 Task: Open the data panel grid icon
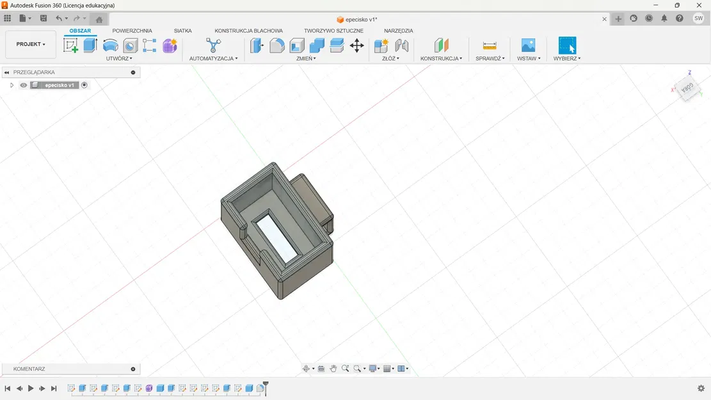(x=7, y=18)
